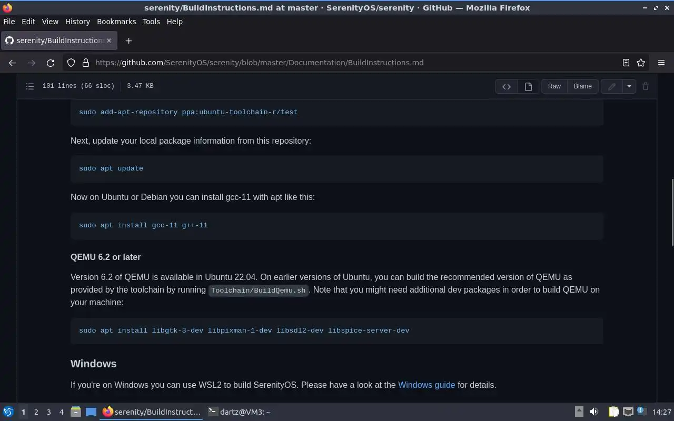The height and width of the screenshot is (421, 674).
Task: Bookmark this page with the star icon
Action: [641, 63]
